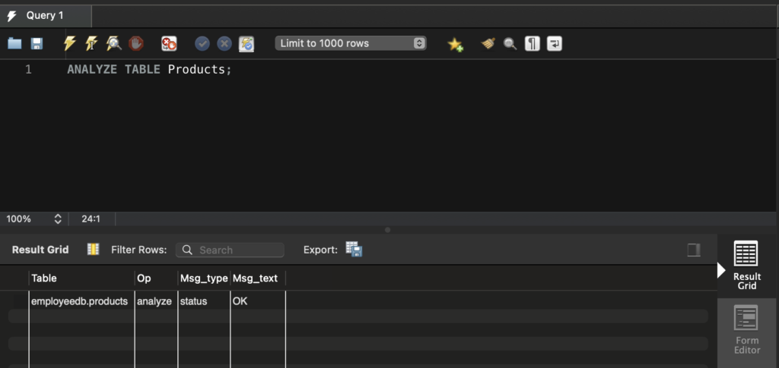Click the Beautify query broom icon
Screen dimensions: 779x368
pos(488,44)
